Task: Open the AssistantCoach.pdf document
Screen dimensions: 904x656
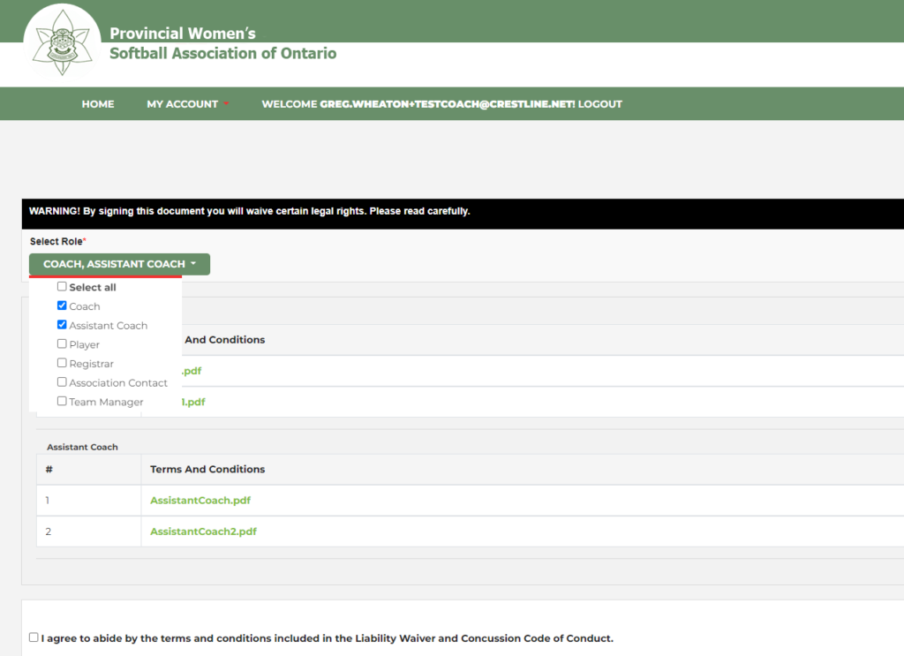Action: click(200, 501)
